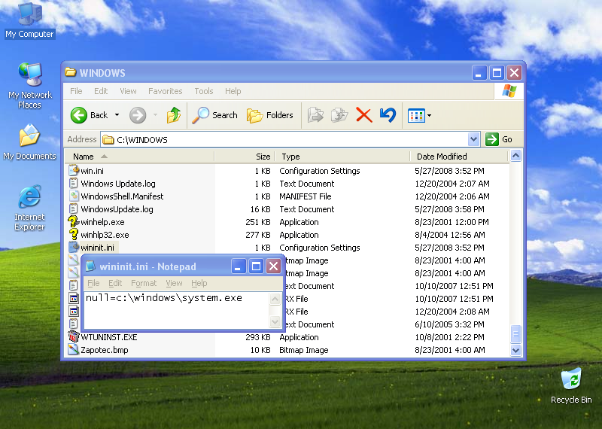This screenshot has height=429, width=602.
Task: Select the My Documents desktop icon
Action: [29, 141]
